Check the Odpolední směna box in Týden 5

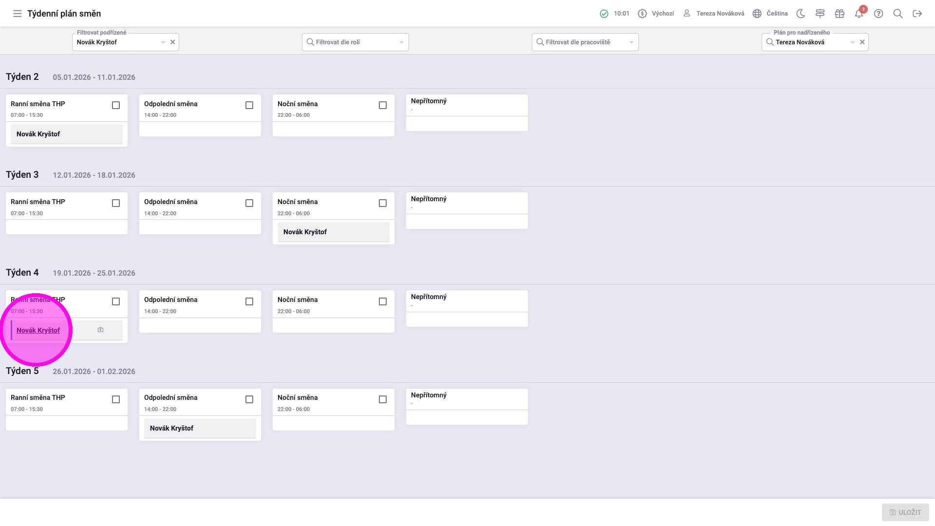249,399
